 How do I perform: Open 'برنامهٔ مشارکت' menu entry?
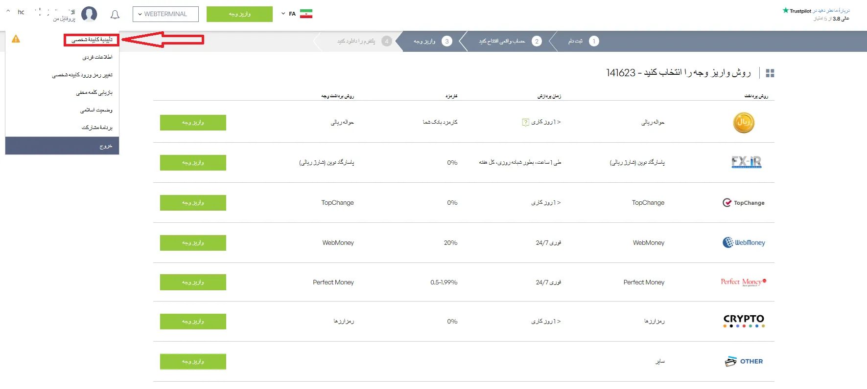[x=97, y=128]
